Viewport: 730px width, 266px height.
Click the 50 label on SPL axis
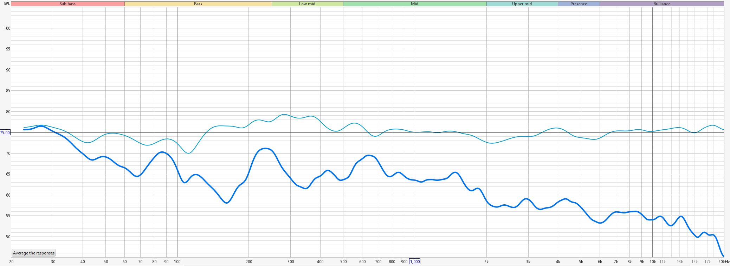pyautogui.click(x=8, y=237)
